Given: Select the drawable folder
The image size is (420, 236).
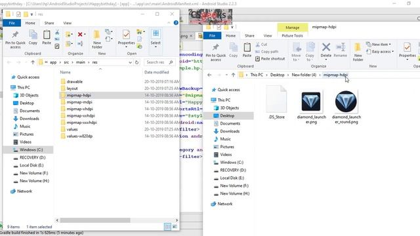Looking at the screenshot, I should coord(119,81).
